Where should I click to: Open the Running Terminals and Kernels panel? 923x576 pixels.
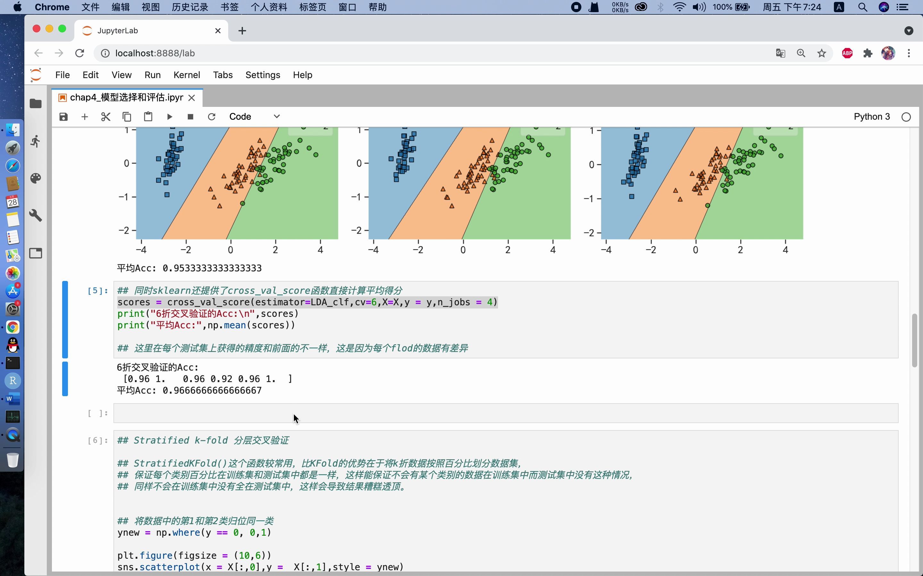(x=36, y=141)
